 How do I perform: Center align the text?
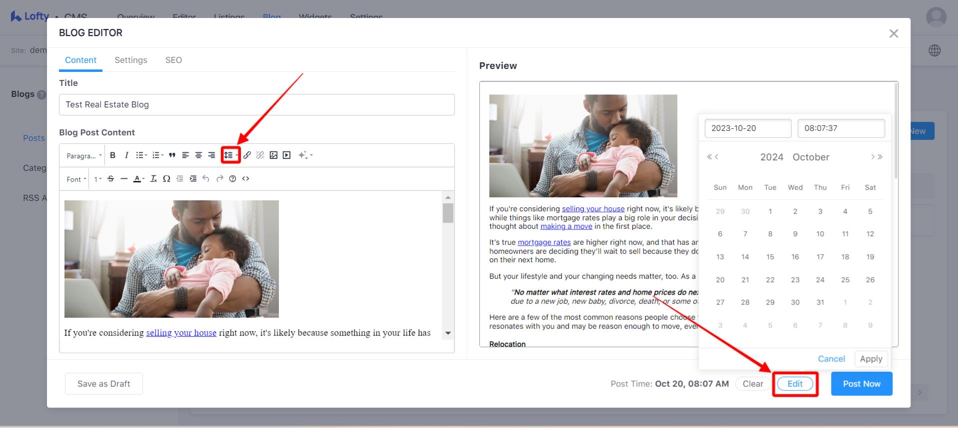coord(198,155)
